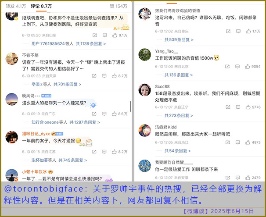This screenshot has width=266, height=217.
Task: Share the comment by 不卷不躺
Action: (x=94, y=76)
